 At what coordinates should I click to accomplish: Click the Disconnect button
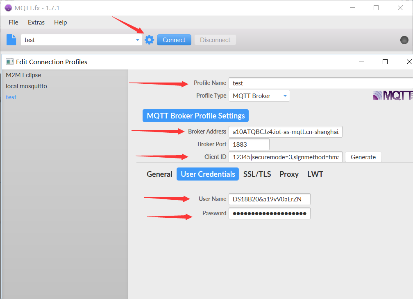tap(215, 40)
